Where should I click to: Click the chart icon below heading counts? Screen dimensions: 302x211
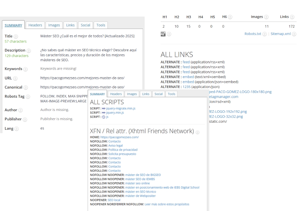(163, 34)
